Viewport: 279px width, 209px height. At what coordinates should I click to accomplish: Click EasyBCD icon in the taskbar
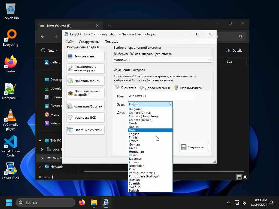106,202
